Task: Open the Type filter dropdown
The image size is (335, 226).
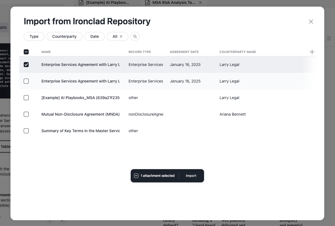Action: (34, 36)
